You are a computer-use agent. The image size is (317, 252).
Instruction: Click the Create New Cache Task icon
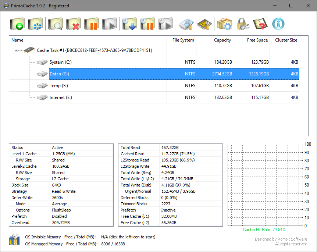17,24
